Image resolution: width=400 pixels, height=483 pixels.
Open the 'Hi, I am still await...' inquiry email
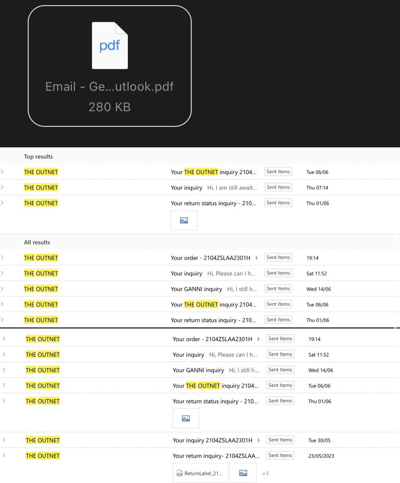click(x=214, y=188)
